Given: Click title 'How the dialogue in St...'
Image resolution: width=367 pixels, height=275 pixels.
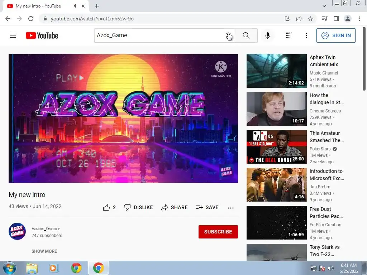Looking at the screenshot, I should [x=327, y=99].
